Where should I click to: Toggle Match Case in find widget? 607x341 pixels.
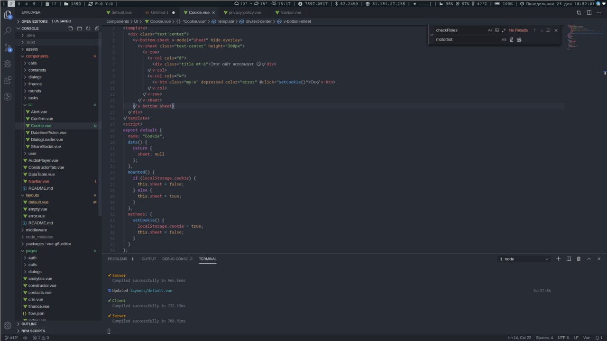coord(490,30)
